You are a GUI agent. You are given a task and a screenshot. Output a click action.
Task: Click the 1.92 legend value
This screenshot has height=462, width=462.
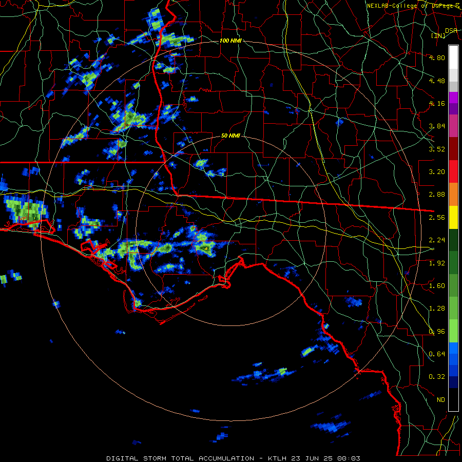tap(437, 263)
